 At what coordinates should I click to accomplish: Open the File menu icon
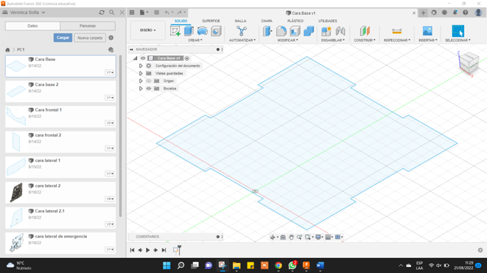click(x=143, y=13)
